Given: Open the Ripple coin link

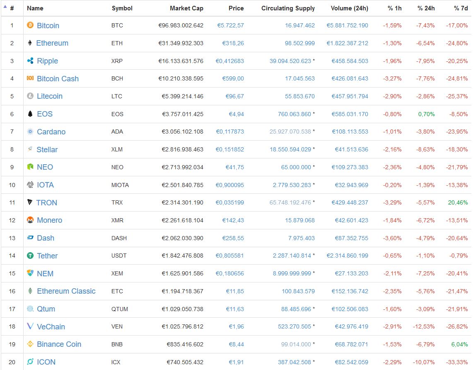Looking at the screenshot, I should tap(47, 61).
